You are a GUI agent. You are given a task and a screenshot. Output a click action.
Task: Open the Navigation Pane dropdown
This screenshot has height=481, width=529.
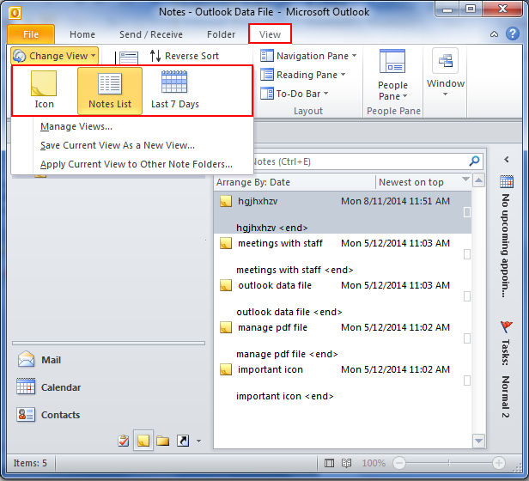coord(308,56)
